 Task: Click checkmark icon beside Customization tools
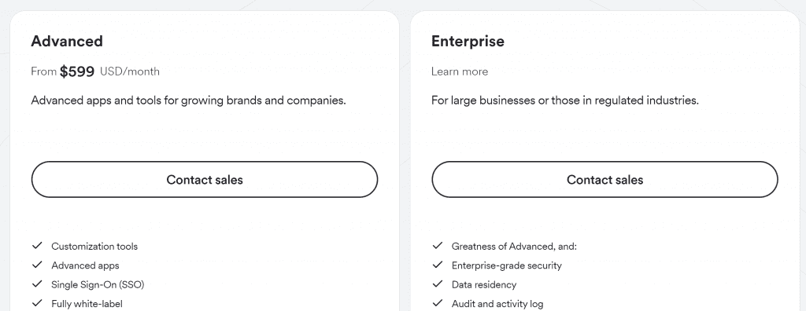[37, 246]
